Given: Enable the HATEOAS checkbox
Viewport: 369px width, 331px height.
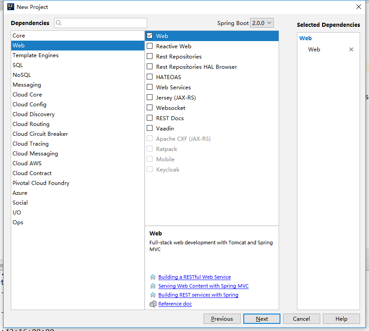Looking at the screenshot, I should coord(150,77).
